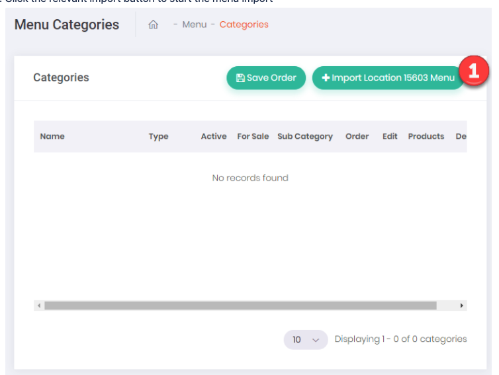499x375 pixels.
Task: Click the right arrow of the horizontal scrollbar
Action: tap(462, 306)
